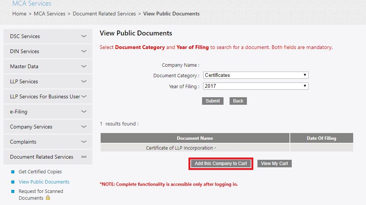Click the Date Of Filing column header
366x205 pixels.
click(x=322, y=138)
